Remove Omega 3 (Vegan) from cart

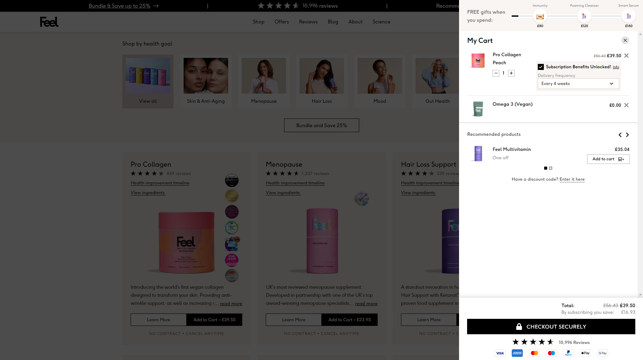tap(626, 105)
